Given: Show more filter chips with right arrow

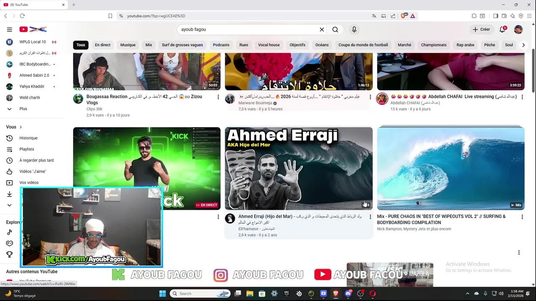Looking at the screenshot, I should click(523, 45).
